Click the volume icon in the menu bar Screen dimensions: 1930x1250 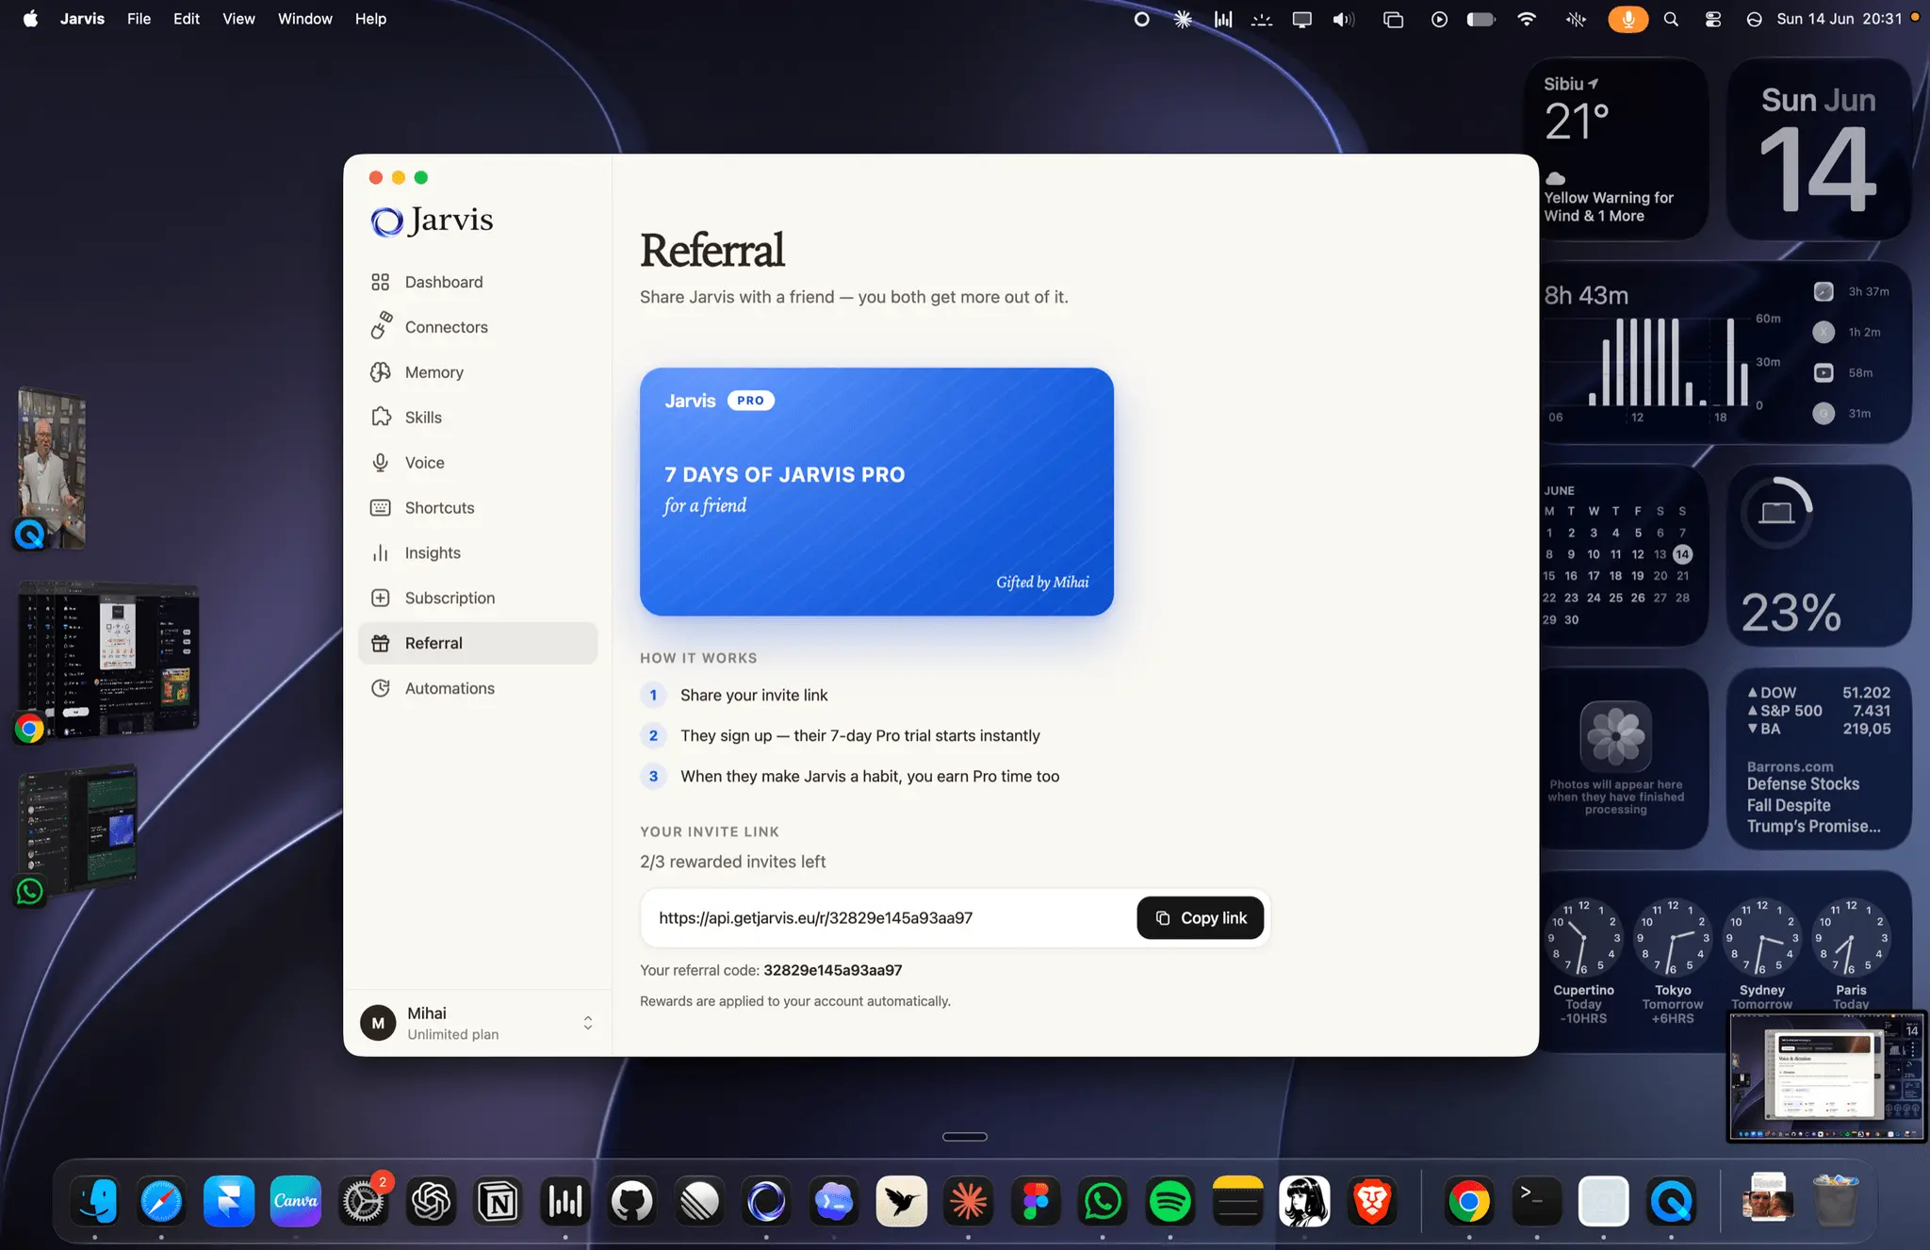click(x=1343, y=19)
